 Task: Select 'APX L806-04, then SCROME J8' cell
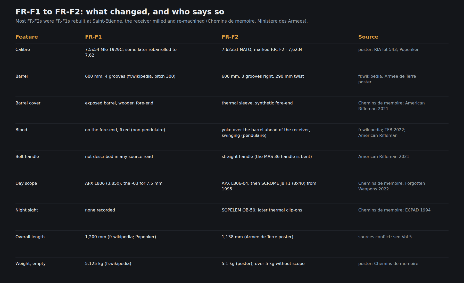click(x=269, y=186)
